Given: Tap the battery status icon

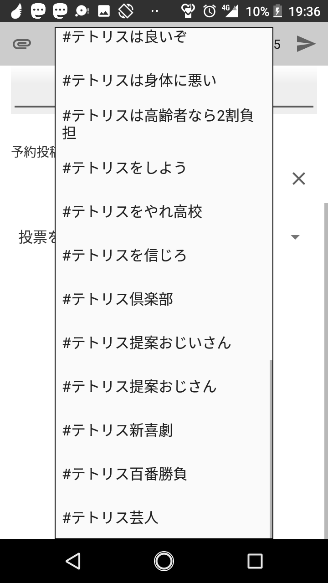Looking at the screenshot, I should (277, 11).
